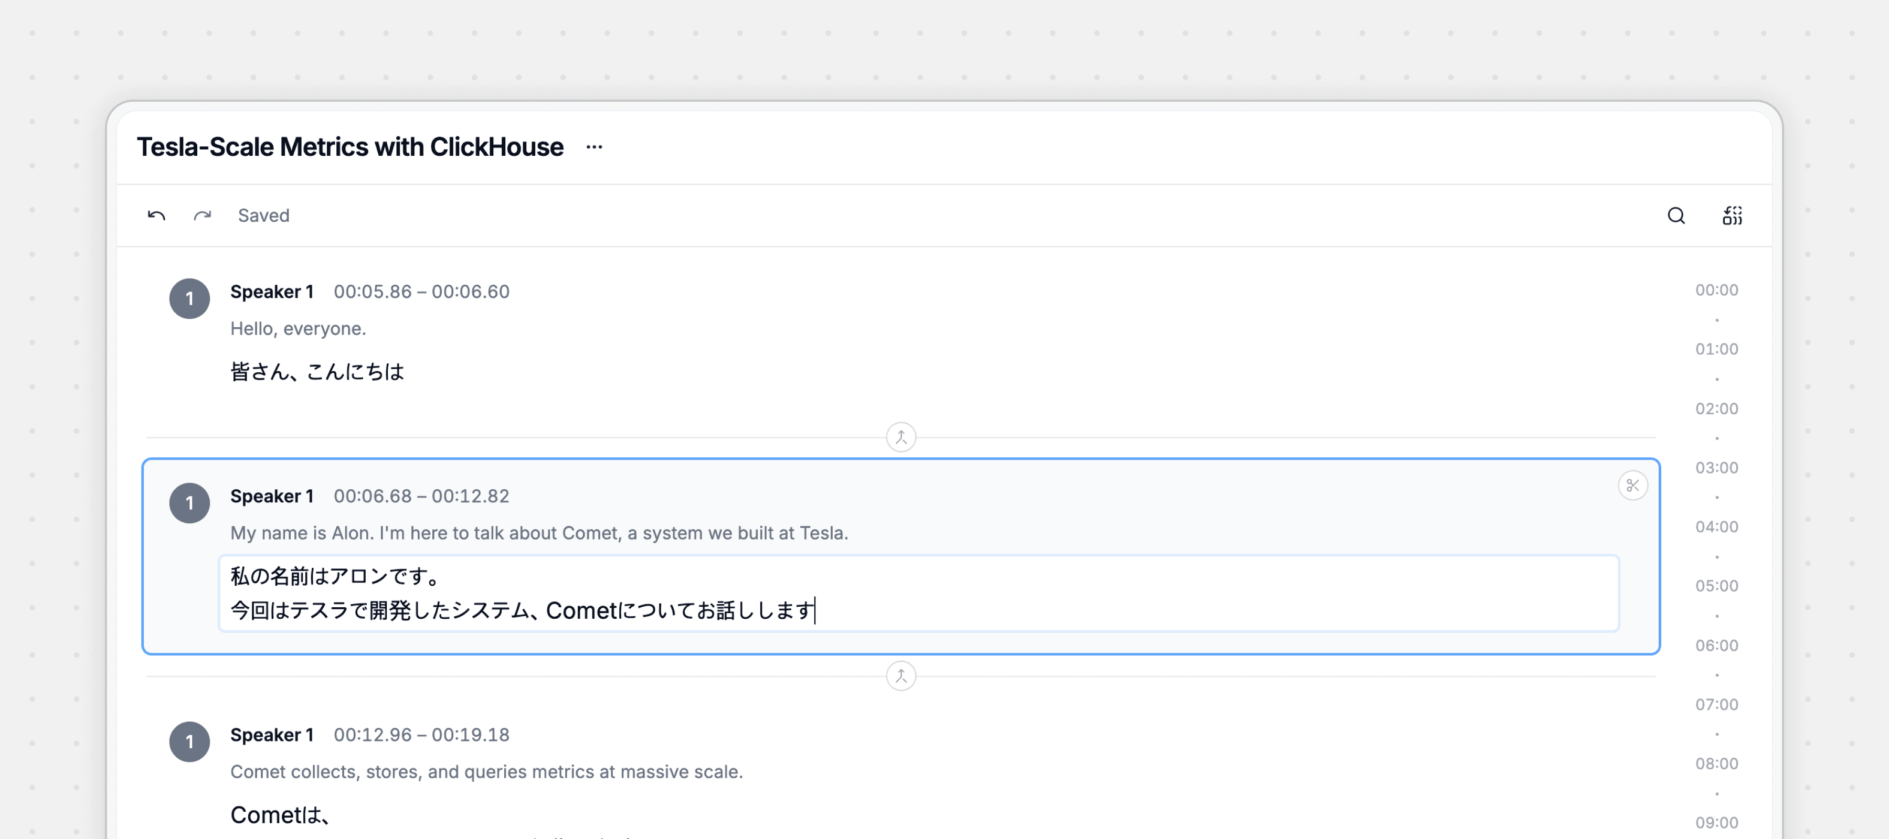Open the three-dot menu beside the title
The height and width of the screenshot is (839, 1889).
pyautogui.click(x=594, y=147)
